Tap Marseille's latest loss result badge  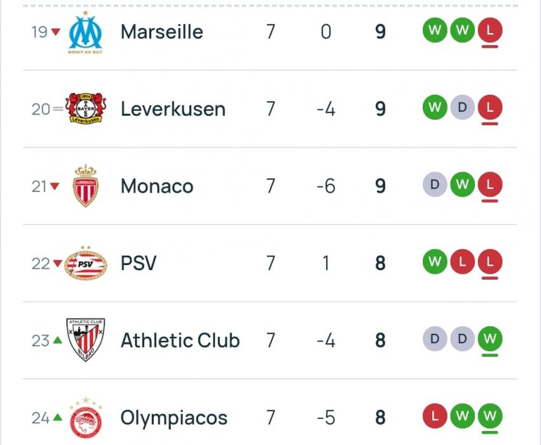coord(490,31)
